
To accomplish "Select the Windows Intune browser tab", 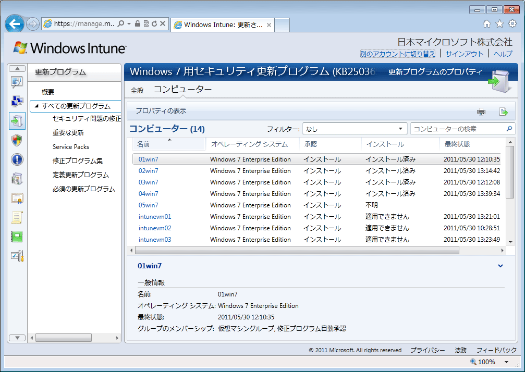I will (222, 25).
